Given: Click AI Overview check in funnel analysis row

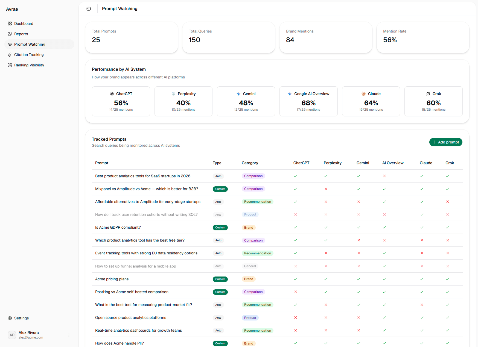Looking at the screenshot, I should coord(384,266).
